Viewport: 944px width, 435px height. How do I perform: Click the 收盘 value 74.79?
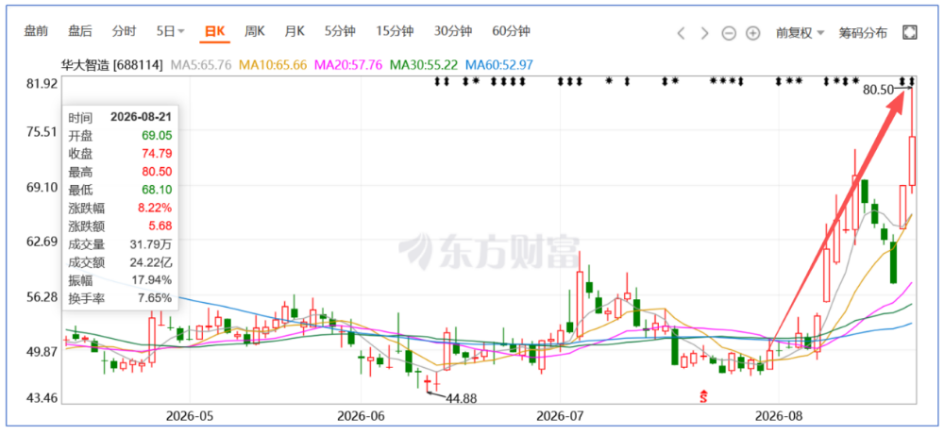[x=157, y=154]
